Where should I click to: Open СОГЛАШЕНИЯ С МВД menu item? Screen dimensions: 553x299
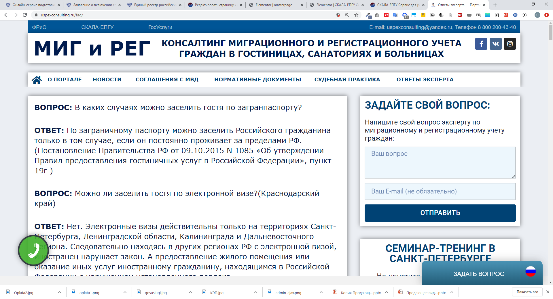point(167,80)
